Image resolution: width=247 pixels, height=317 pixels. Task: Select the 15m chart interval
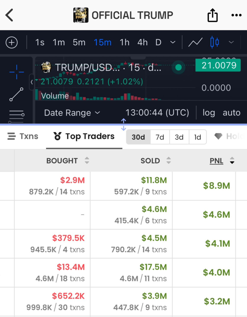coord(102,42)
